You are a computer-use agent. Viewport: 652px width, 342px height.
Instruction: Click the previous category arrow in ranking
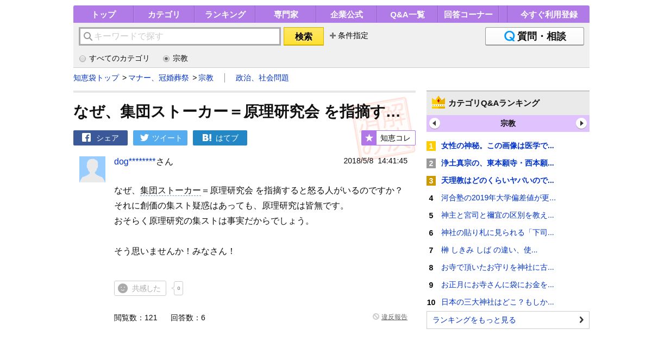(x=435, y=123)
